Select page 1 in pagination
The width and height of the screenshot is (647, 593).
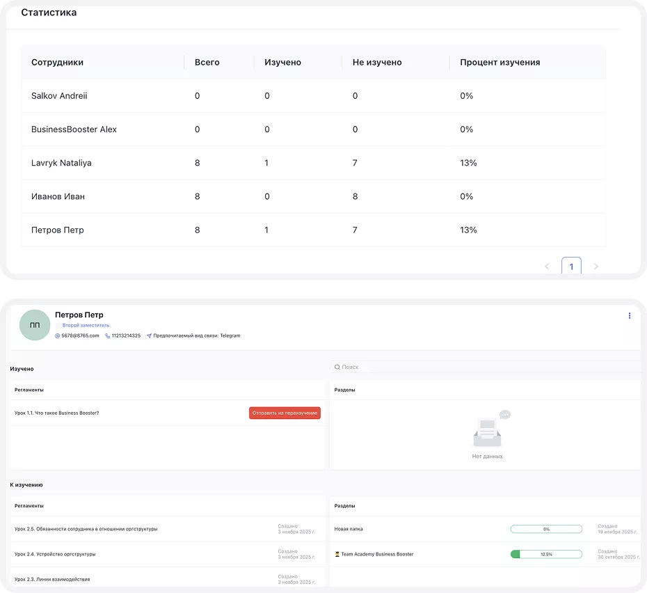[571, 266]
